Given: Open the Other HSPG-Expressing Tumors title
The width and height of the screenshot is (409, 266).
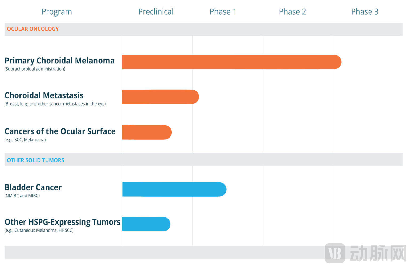Looking at the screenshot, I should 62,222.
